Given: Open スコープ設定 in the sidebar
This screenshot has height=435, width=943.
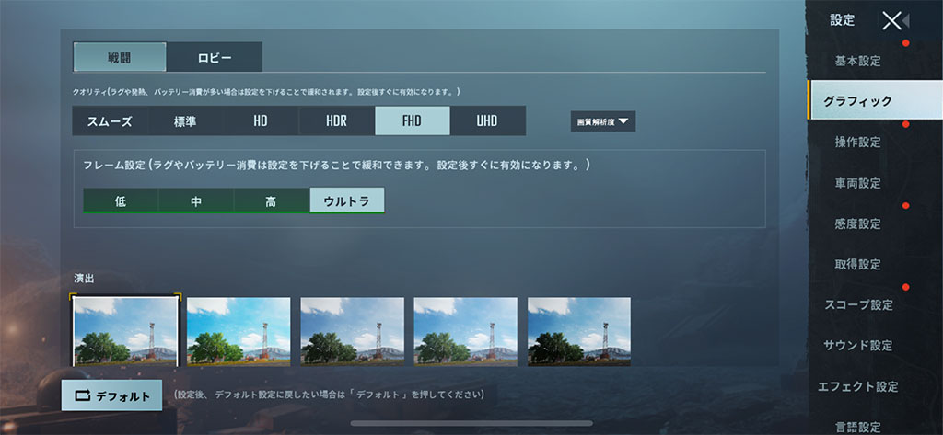Looking at the screenshot, I should [857, 304].
